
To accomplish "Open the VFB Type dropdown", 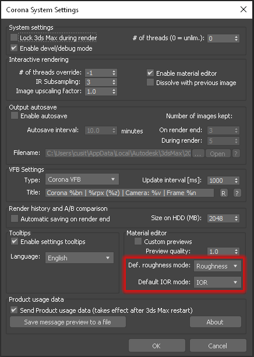I will [82, 179].
